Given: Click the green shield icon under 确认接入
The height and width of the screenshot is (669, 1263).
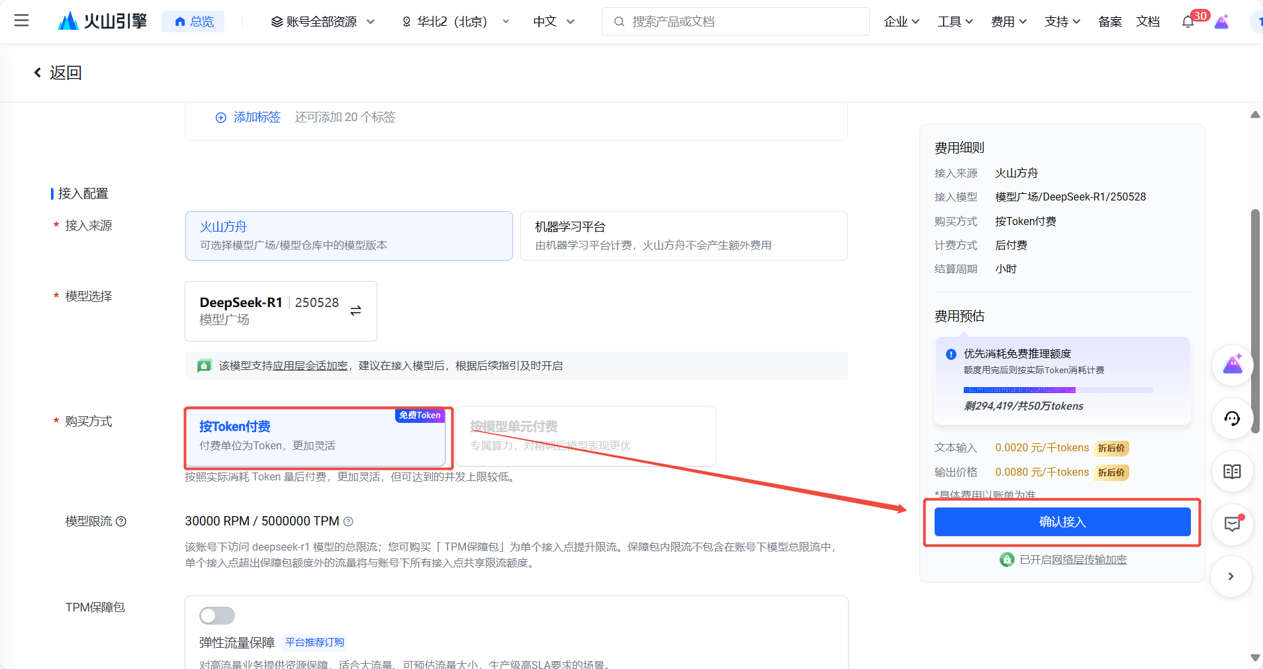Looking at the screenshot, I should (x=1007, y=560).
